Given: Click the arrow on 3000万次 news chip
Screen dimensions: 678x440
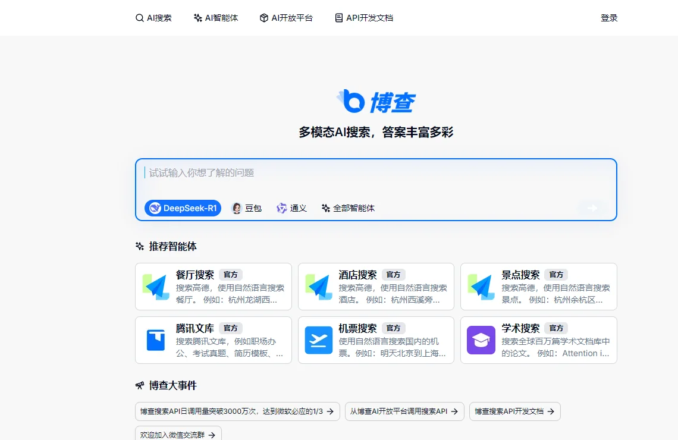Looking at the screenshot, I should 330,411.
